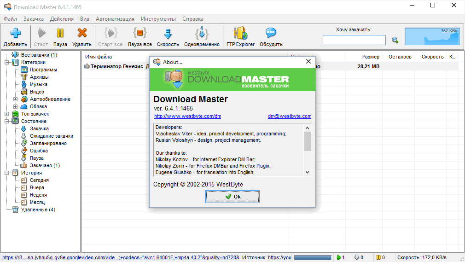Select the Архивы category icon
The height and width of the screenshot is (262, 465).
pos(24,77)
